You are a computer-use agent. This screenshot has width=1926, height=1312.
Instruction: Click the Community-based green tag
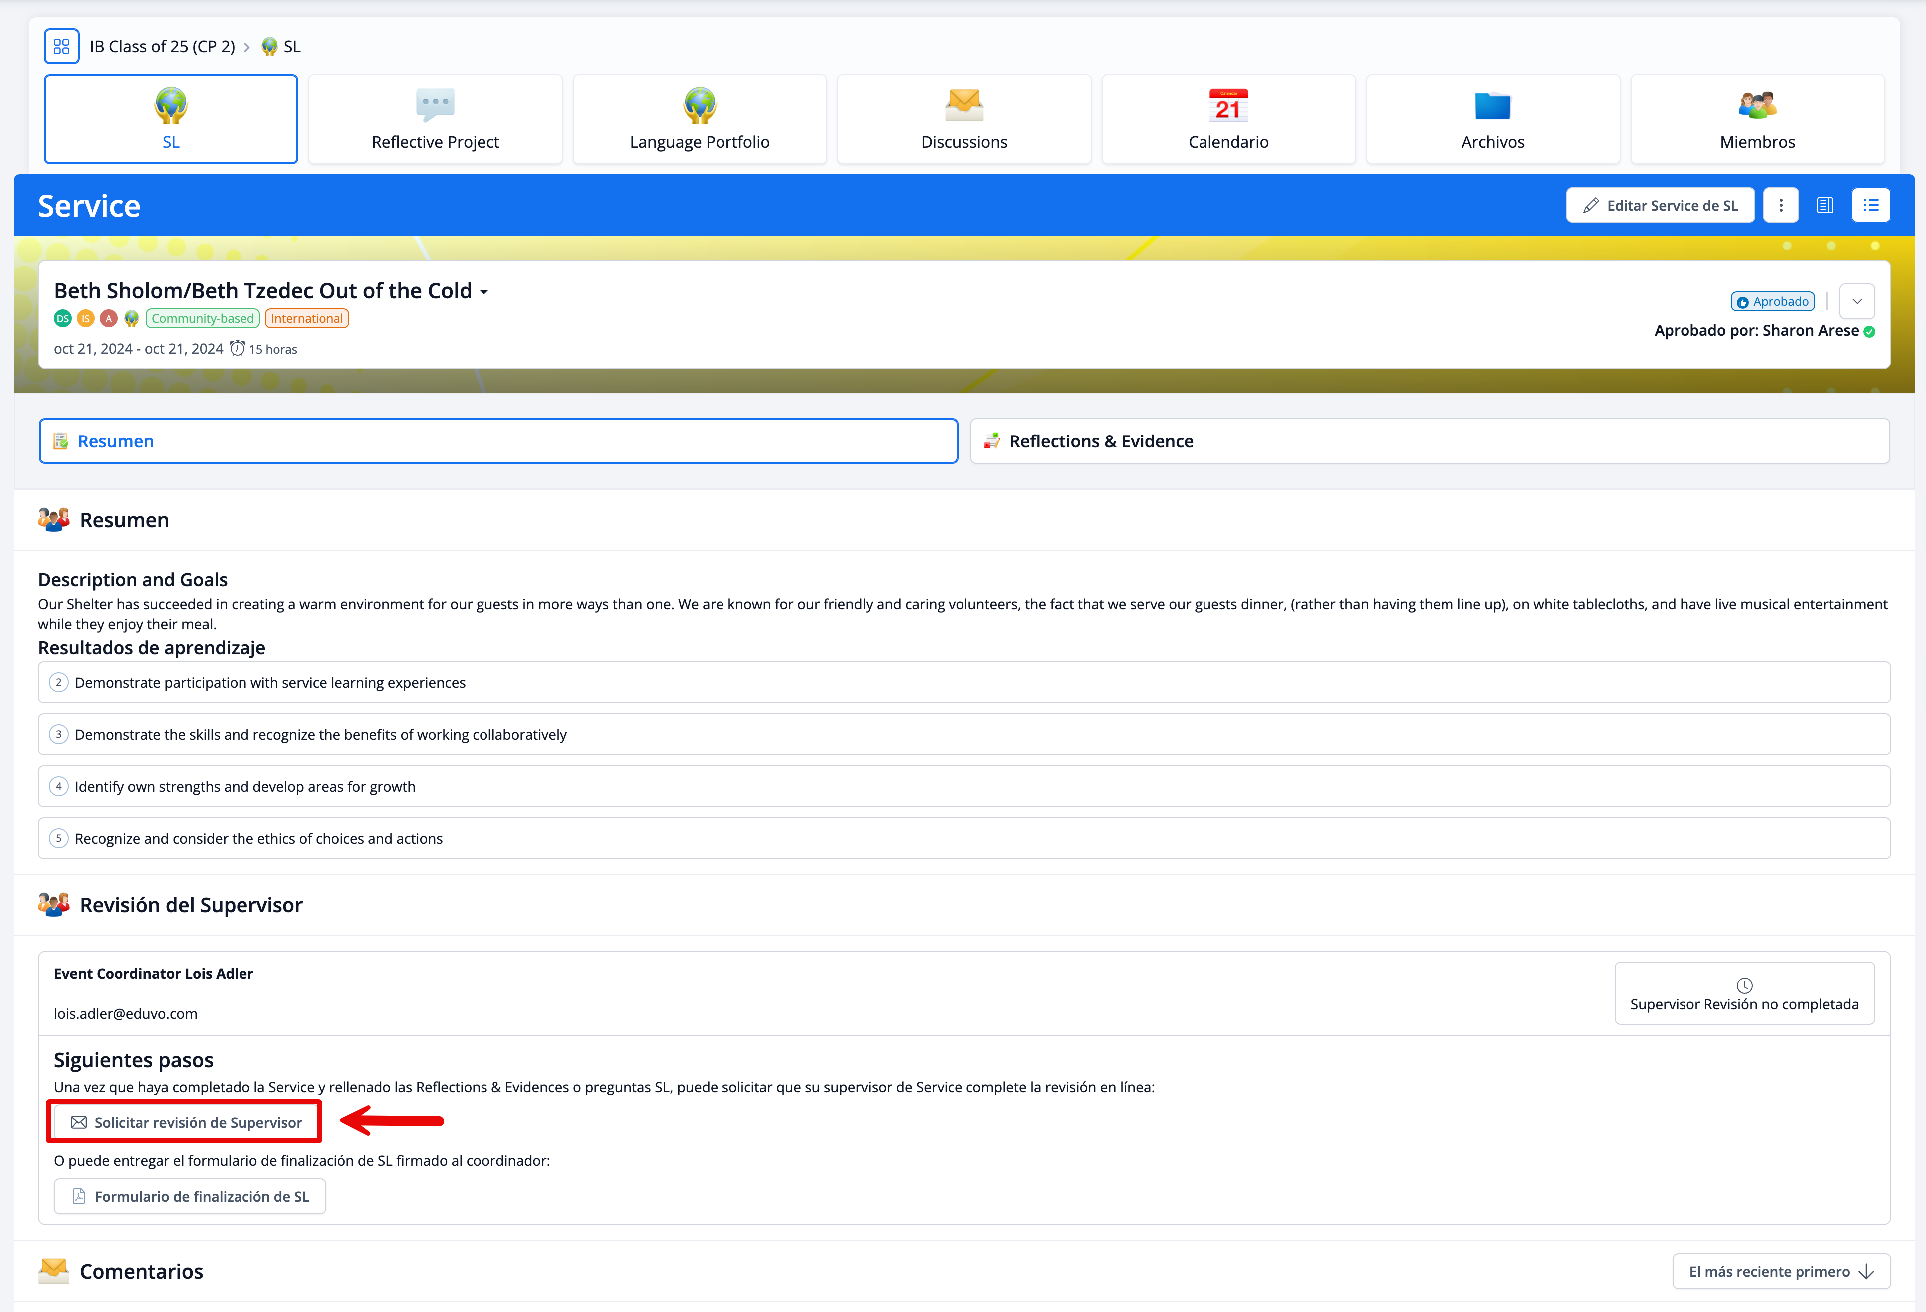coord(202,318)
